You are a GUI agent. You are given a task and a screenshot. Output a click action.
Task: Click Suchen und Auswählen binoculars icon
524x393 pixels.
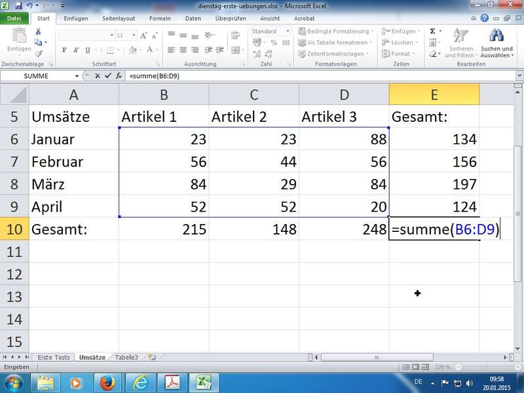pos(496,36)
